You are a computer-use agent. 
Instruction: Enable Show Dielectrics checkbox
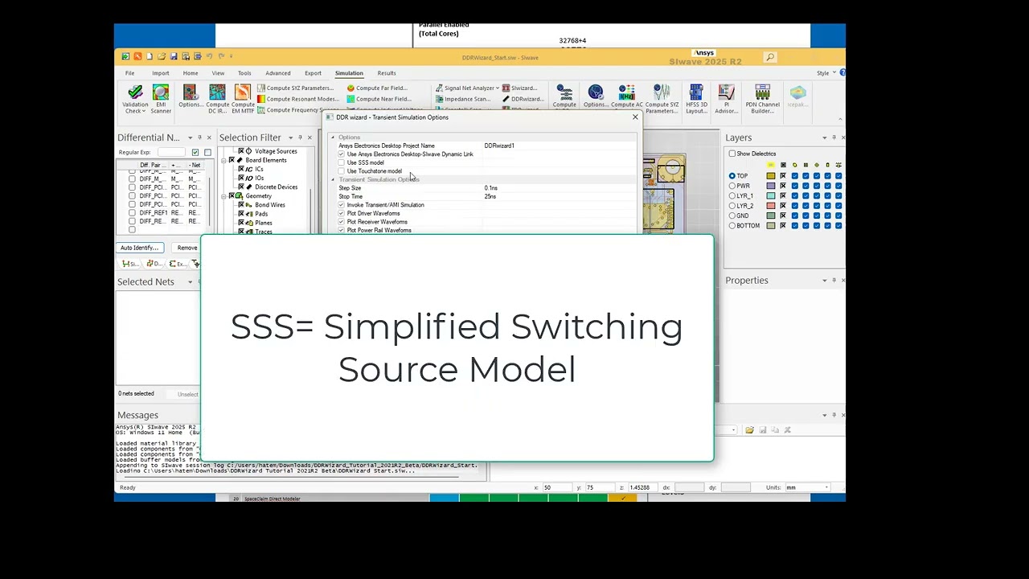(x=732, y=154)
